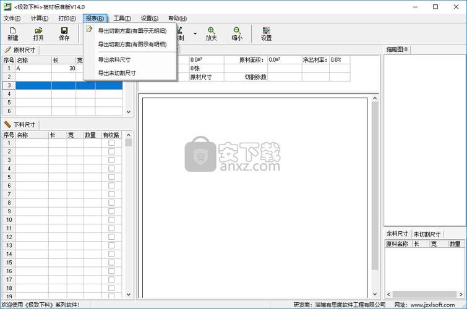Select name cell 'A' in 原材尺寸 row 1
The image size is (467, 309).
(x=33, y=68)
